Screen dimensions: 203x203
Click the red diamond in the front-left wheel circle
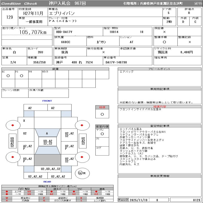(x=13, y=125)
